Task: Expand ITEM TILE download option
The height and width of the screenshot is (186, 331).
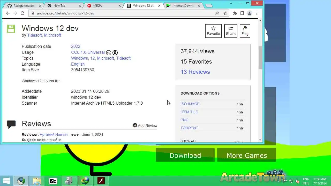Action: pos(189,112)
